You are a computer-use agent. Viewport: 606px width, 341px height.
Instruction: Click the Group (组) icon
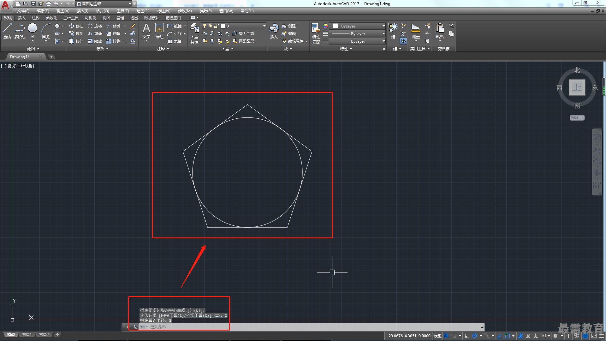coord(393,31)
